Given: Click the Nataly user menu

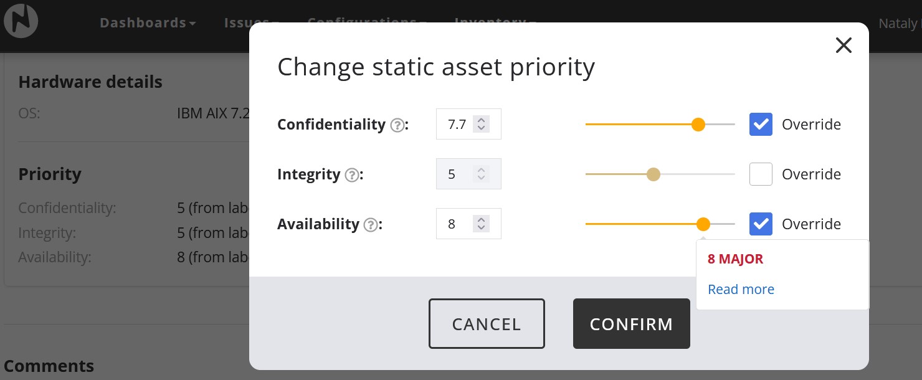Looking at the screenshot, I should click(900, 24).
